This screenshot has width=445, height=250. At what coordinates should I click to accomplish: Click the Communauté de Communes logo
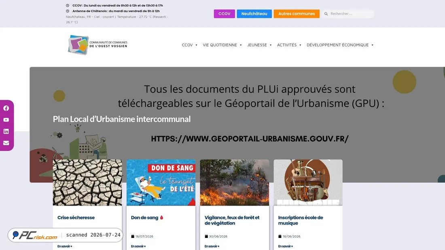click(x=97, y=45)
